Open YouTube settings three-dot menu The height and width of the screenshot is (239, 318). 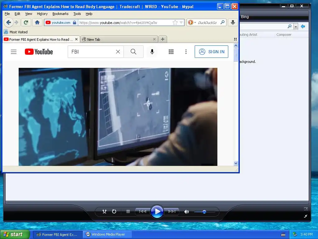pos(186,52)
